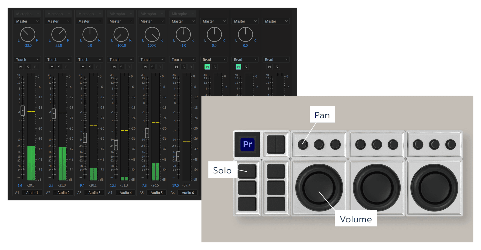Open the Microphone input dropdown on Audio 2
The height and width of the screenshot is (250, 481).
pos(58,14)
